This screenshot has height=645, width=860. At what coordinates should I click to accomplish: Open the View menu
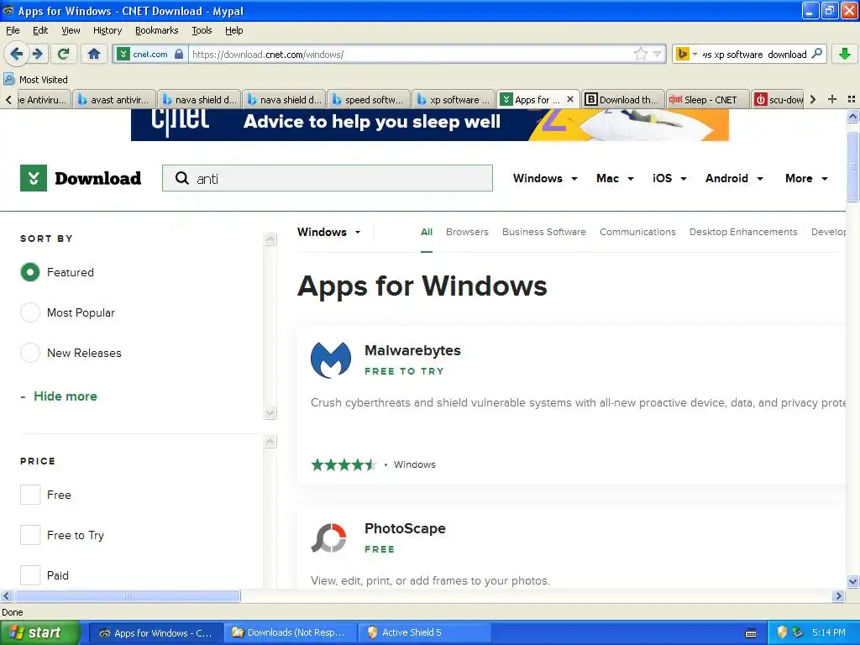[x=71, y=30]
